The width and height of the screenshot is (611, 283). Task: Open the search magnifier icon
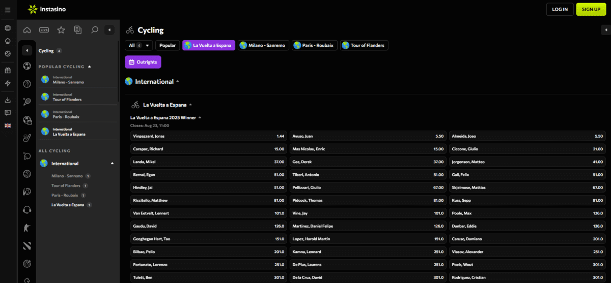pyautogui.click(x=94, y=30)
